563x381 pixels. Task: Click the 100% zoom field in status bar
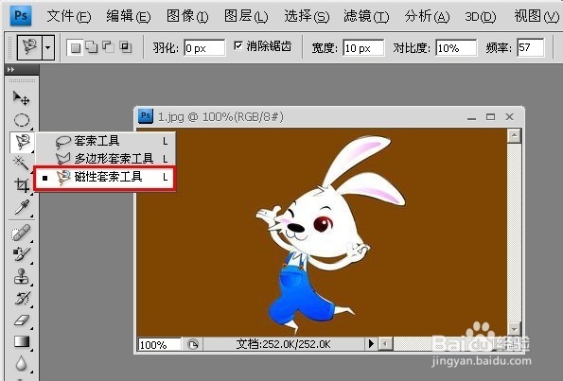(159, 344)
